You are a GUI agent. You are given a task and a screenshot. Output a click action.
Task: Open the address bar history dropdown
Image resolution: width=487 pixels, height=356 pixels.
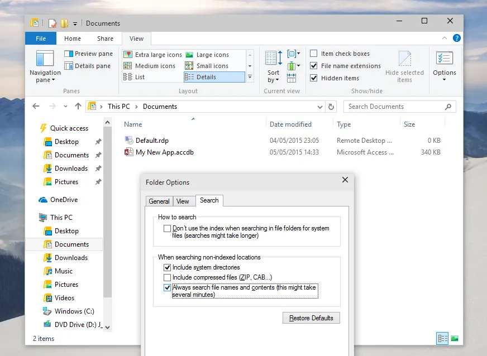pyautogui.click(x=320, y=107)
